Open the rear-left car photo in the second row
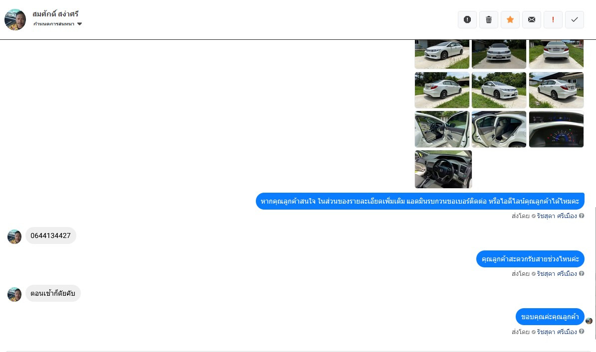596x352 pixels. click(x=442, y=90)
